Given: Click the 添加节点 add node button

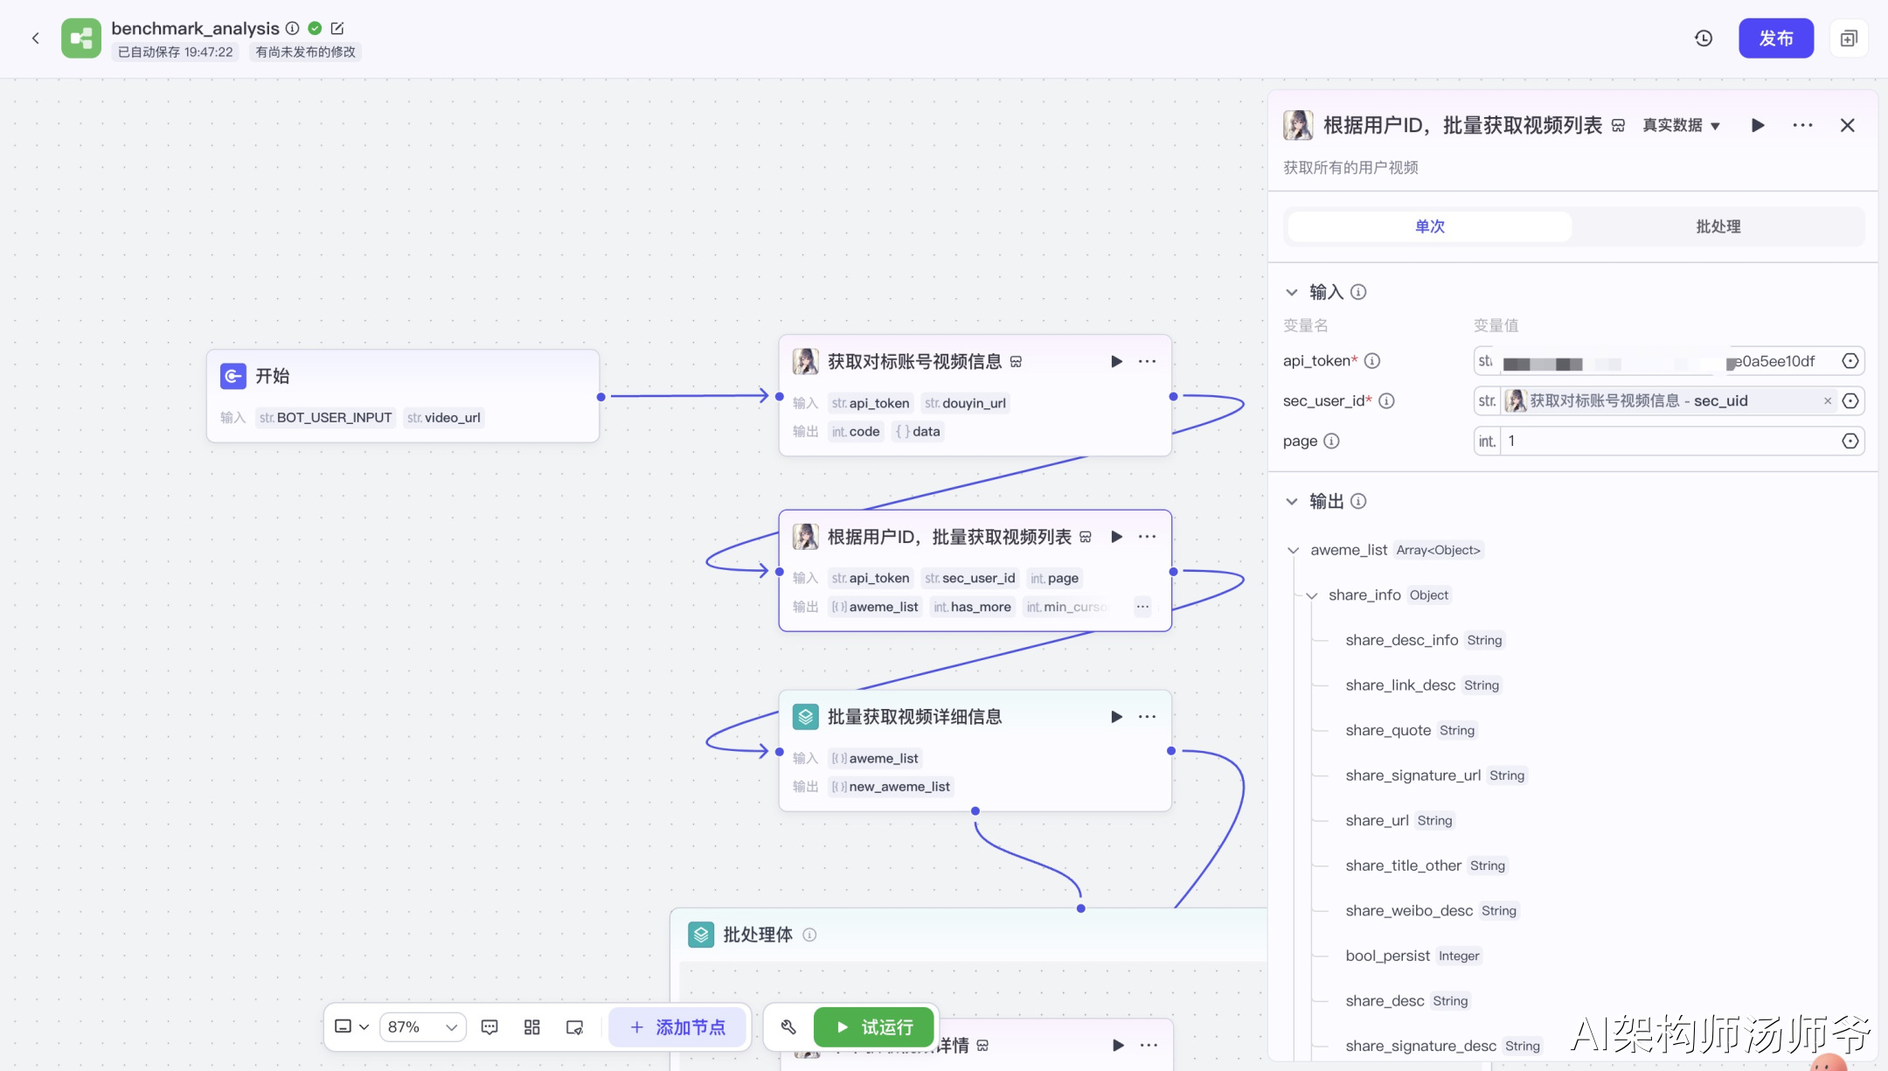Looking at the screenshot, I should (x=677, y=1027).
